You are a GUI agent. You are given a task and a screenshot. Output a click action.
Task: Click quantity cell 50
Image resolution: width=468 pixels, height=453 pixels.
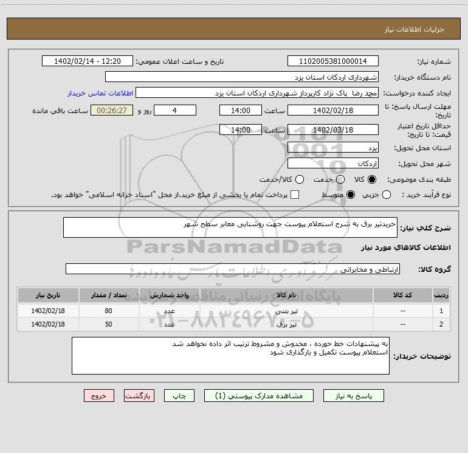(x=109, y=324)
